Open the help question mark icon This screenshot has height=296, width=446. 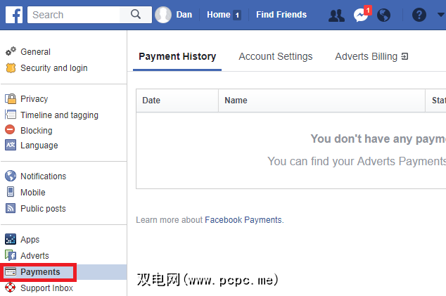coord(419,15)
